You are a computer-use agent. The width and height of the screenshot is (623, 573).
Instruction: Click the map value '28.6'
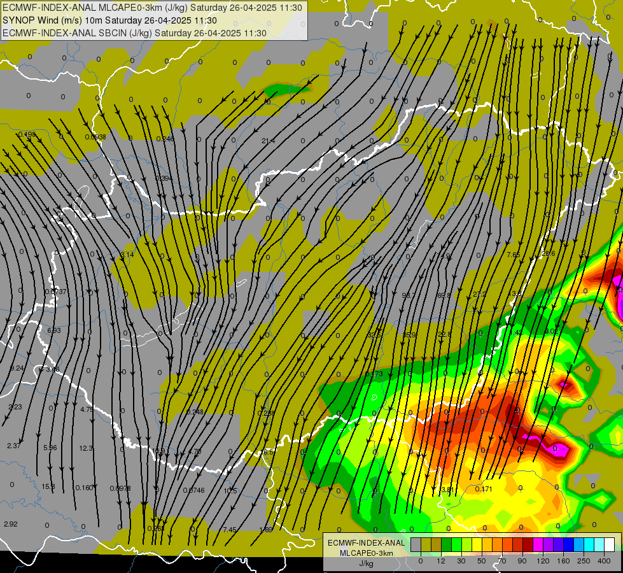point(549,253)
